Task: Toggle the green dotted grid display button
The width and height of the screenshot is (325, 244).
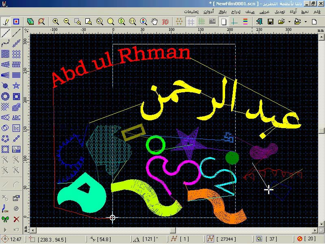Action: 201,22
